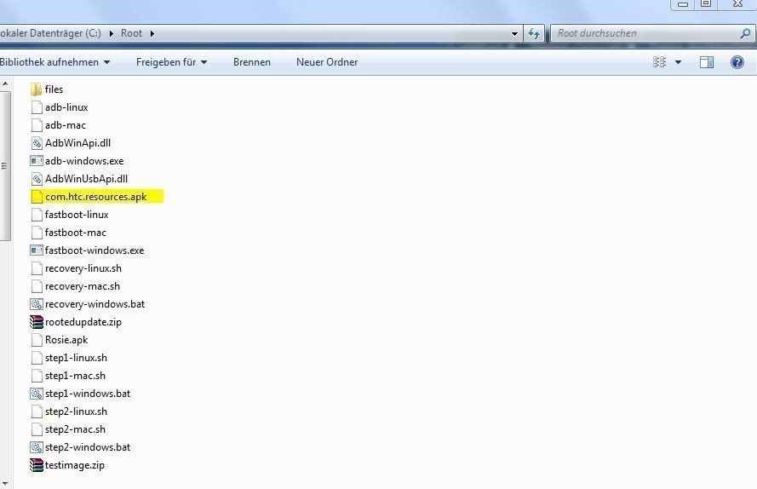The image size is (757, 489).
Task: Click the vertical scrollbar thumb
Action: [x=5, y=166]
